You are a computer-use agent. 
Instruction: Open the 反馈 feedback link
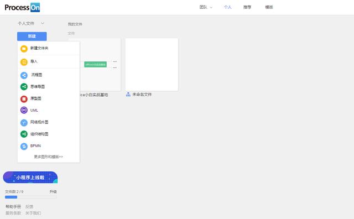tap(29, 207)
